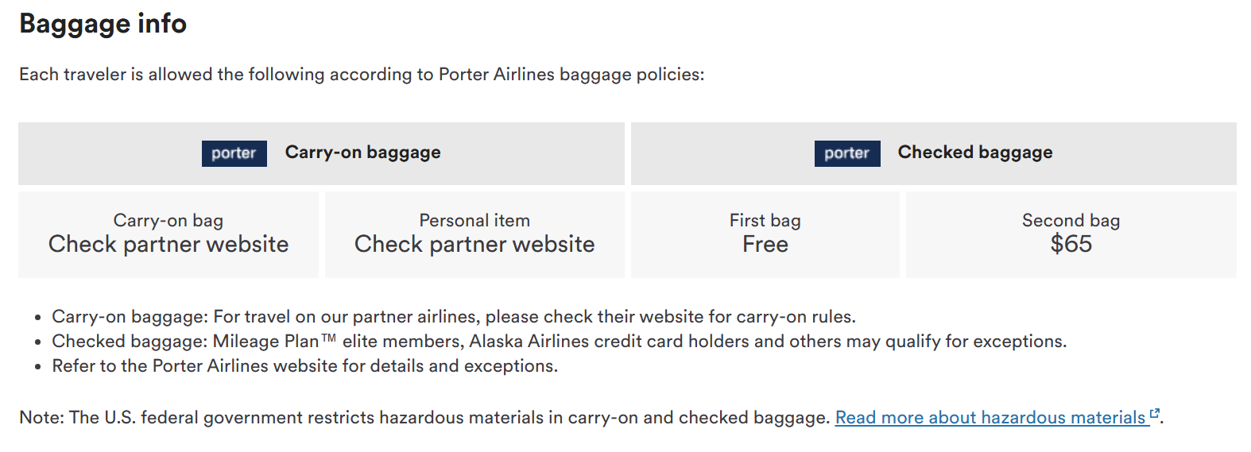Click the Free value for first bag
Viewport: 1251px width, 452px height.
765,244
